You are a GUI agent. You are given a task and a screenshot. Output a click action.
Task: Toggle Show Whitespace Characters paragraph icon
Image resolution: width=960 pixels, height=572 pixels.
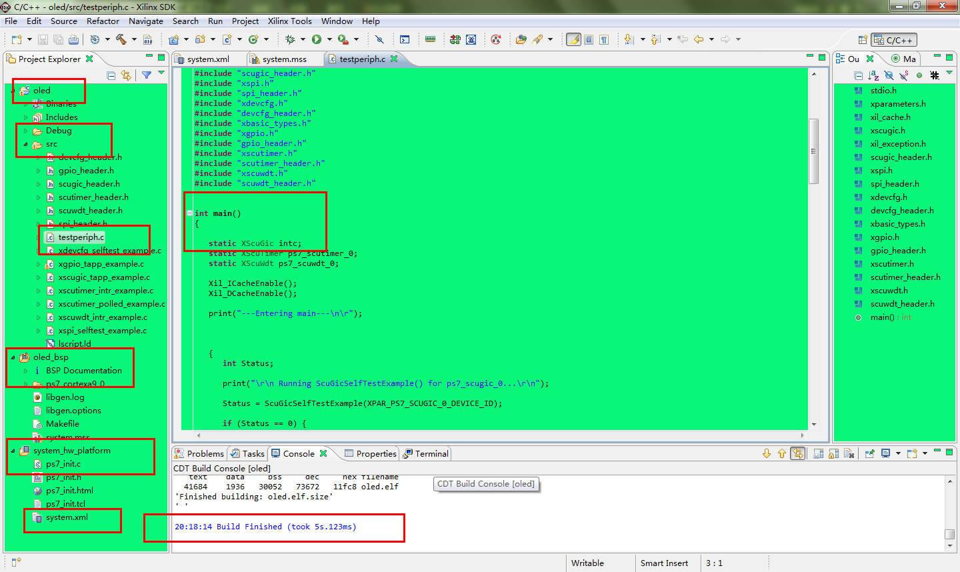[604, 39]
